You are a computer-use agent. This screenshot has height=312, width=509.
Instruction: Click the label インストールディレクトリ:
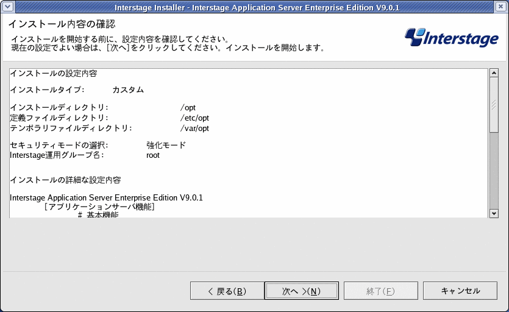point(59,107)
